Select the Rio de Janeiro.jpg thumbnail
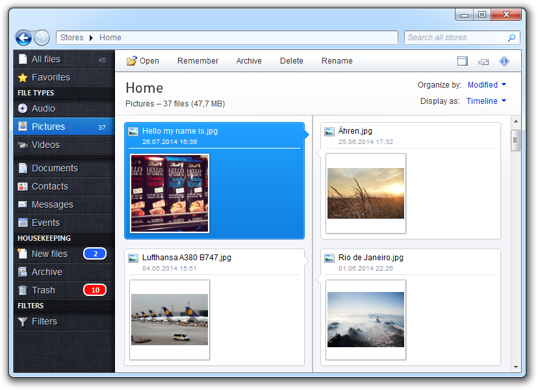This screenshot has height=390, width=538. click(365, 319)
